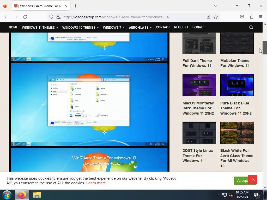Click the page vertical scrollbar thumb
Screen dimensions: 267x200
(265, 48)
